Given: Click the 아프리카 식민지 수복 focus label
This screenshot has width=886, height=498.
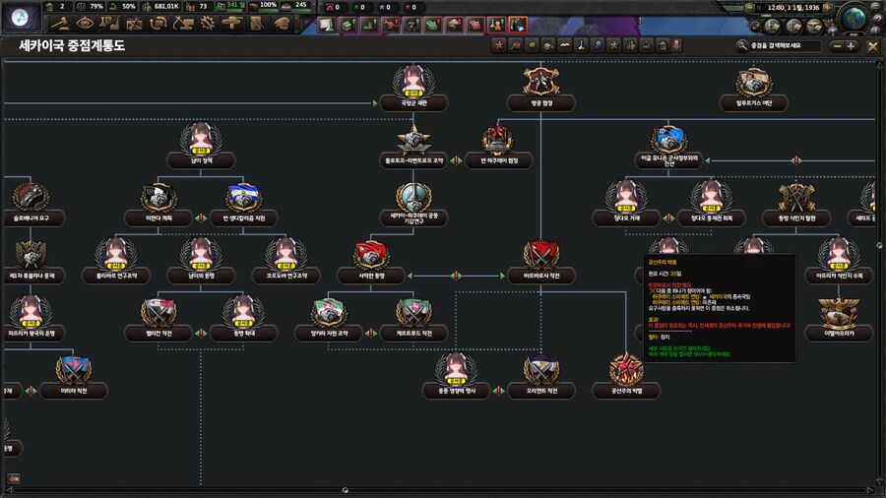Looking at the screenshot, I should coord(839,277).
